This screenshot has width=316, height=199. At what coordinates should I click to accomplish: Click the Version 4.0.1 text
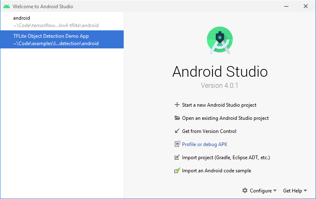(219, 85)
